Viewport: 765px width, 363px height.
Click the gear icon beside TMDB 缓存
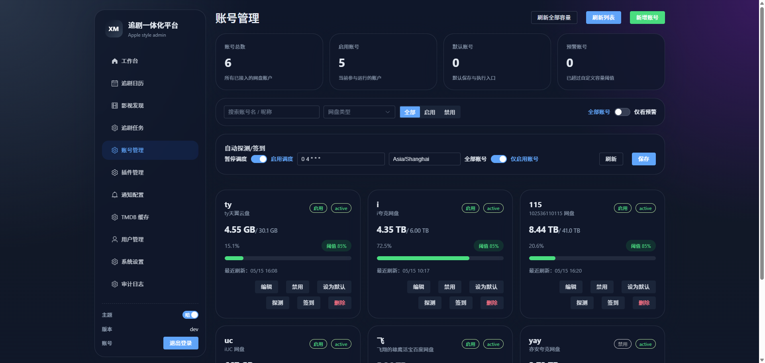[115, 217]
